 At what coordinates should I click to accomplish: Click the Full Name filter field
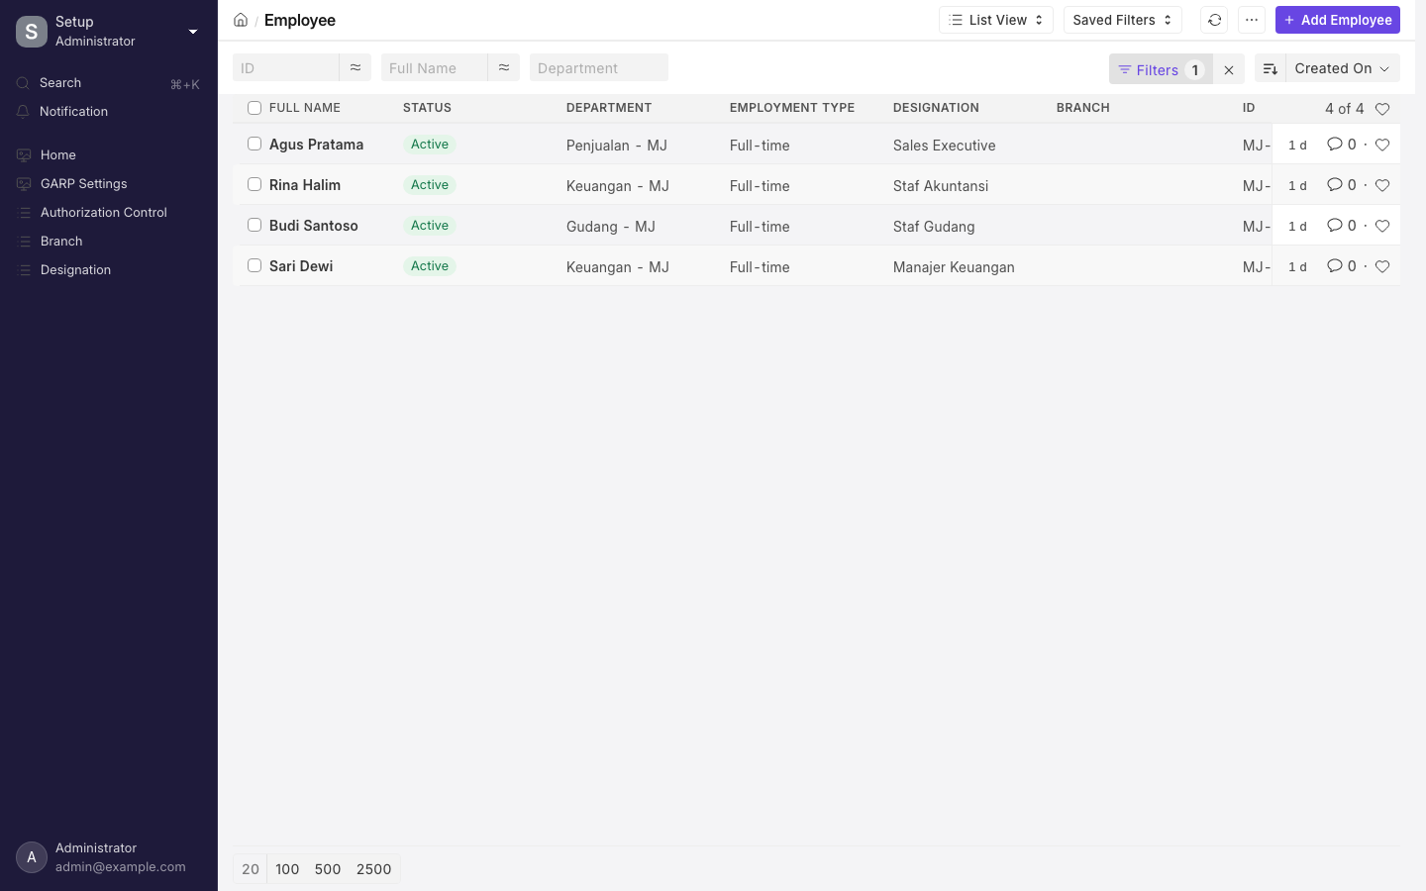435,68
